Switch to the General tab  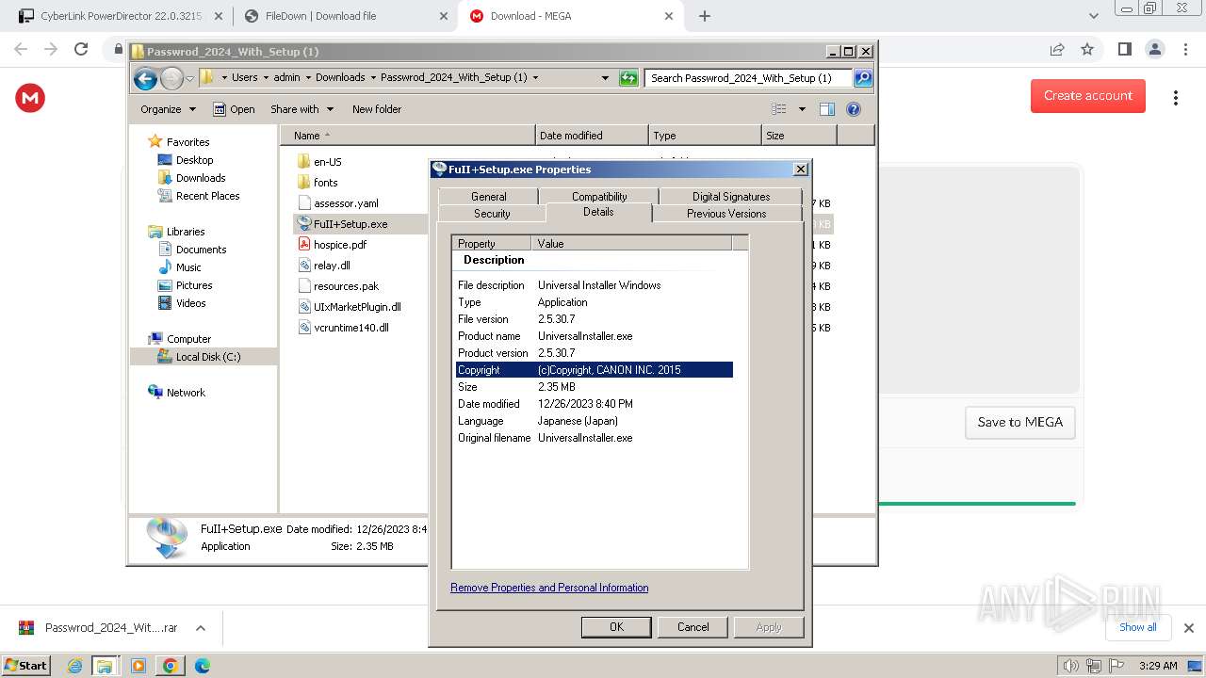click(x=488, y=196)
